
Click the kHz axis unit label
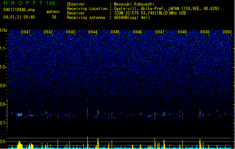(3, 30)
